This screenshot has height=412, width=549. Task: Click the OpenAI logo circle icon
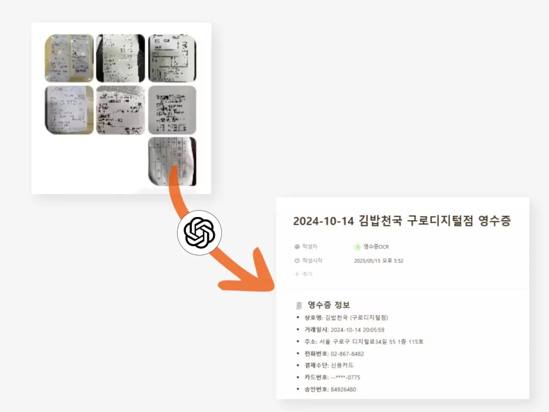199,233
